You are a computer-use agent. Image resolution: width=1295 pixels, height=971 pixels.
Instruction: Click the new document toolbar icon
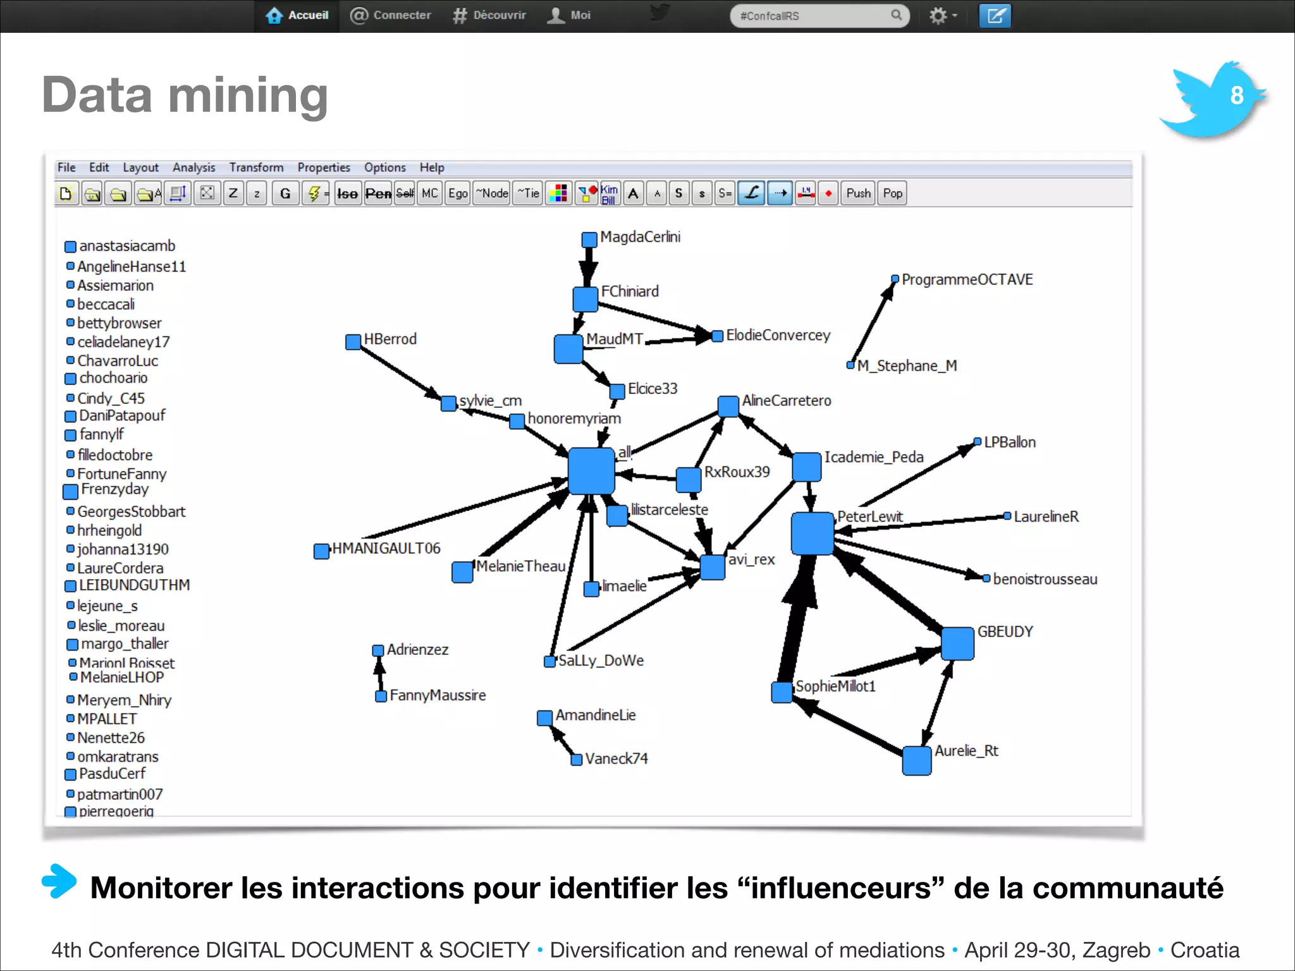[x=66, y=193]
